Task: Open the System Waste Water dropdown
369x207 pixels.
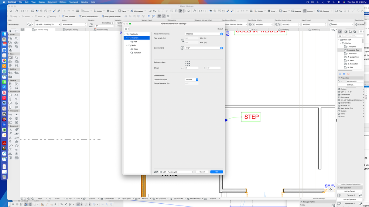Action: tap(74, 24)
